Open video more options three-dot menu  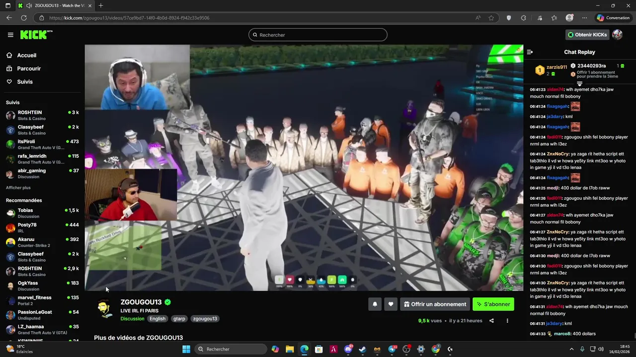tap(507, 321)
